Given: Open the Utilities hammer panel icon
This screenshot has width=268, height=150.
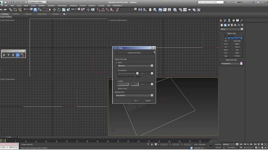Looking at the screenshot, I should pos(242,20).
